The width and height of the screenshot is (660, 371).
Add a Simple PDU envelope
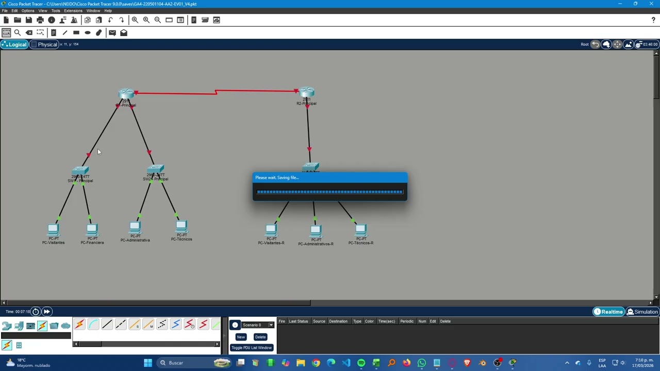112,32
